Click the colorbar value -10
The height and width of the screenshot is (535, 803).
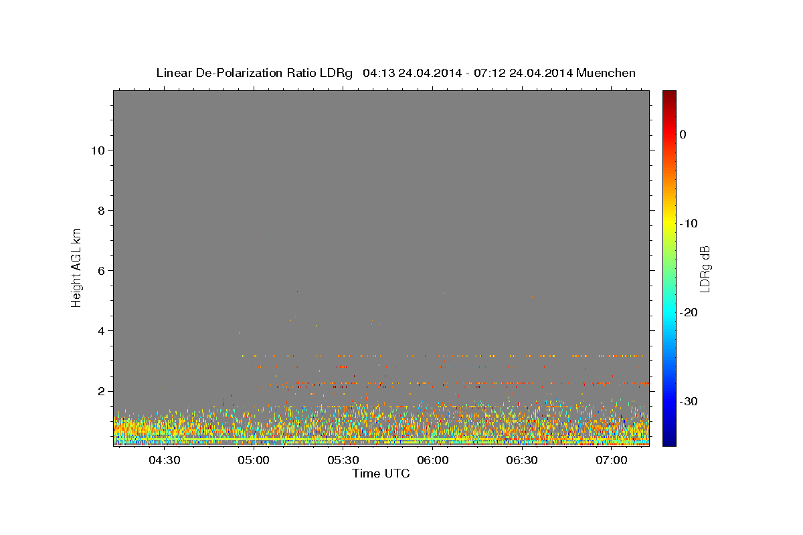[x=689, y=223]
